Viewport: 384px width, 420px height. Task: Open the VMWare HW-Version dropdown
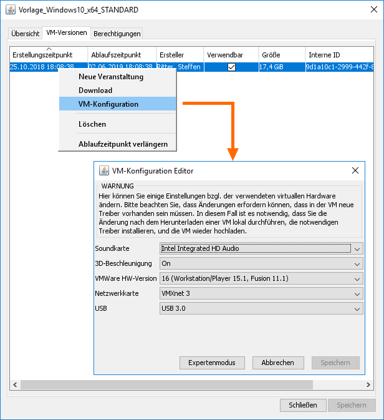point(261,278)
